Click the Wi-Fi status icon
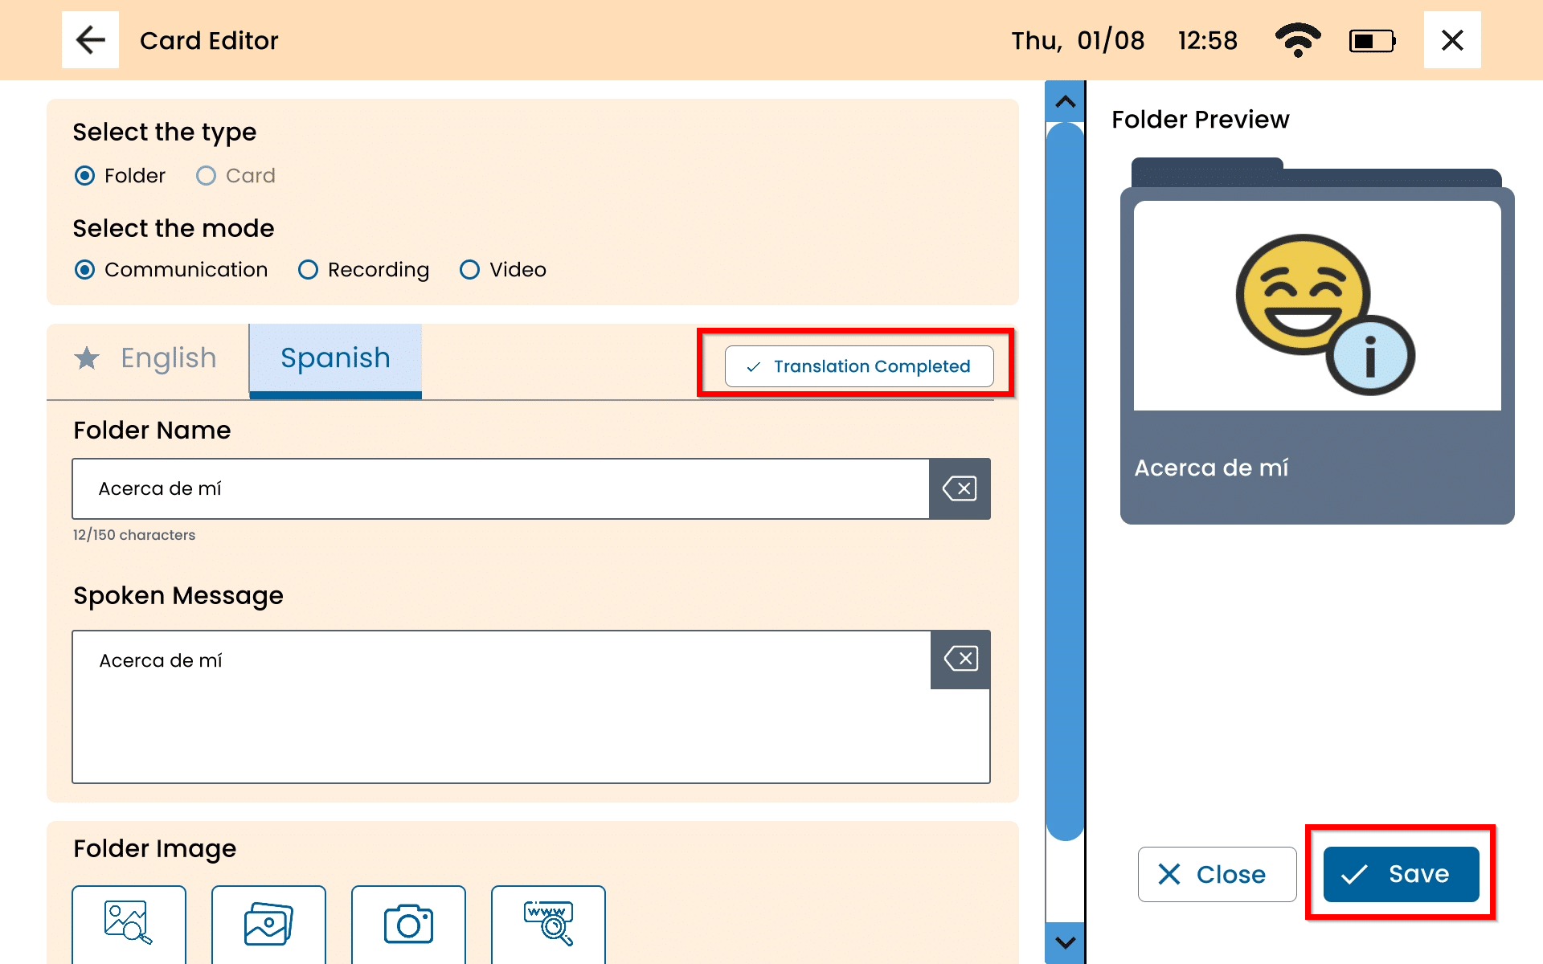 point(1297,40)
